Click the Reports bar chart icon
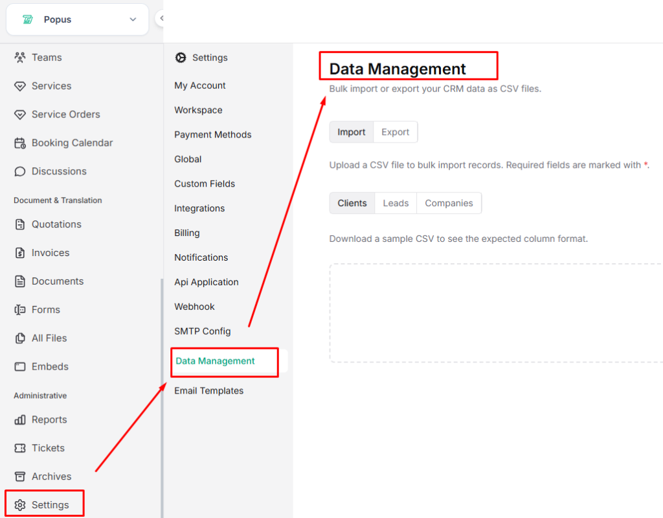This screenshot has width=663, height=518. [x=19, y=420]
